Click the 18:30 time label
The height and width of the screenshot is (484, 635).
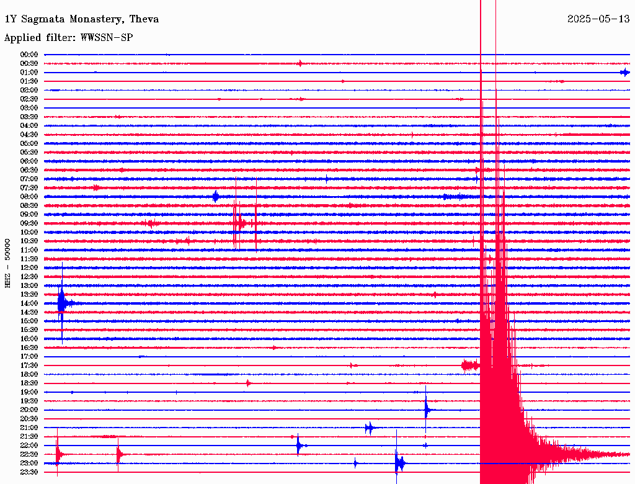click(x=29, y=383)
